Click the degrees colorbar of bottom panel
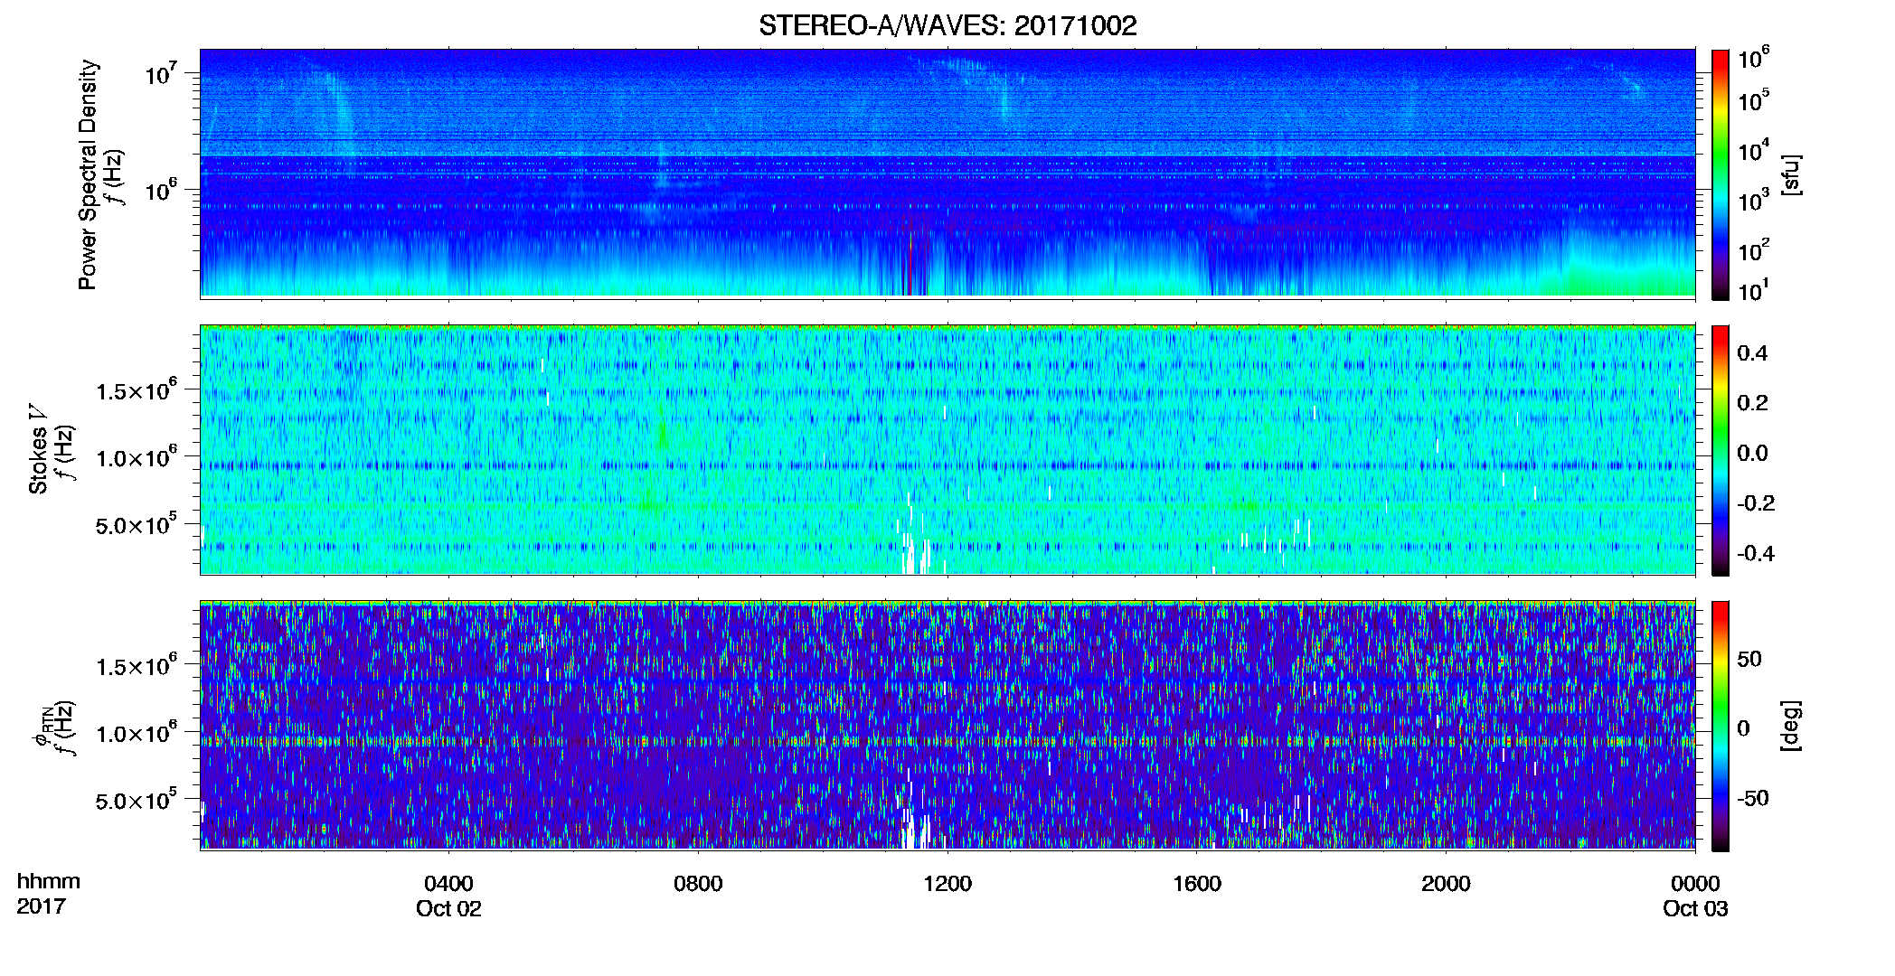 (x=1721, y=726)
